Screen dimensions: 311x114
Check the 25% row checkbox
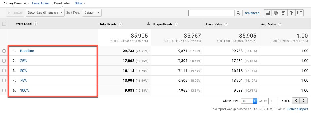click(x=4, y=61)
